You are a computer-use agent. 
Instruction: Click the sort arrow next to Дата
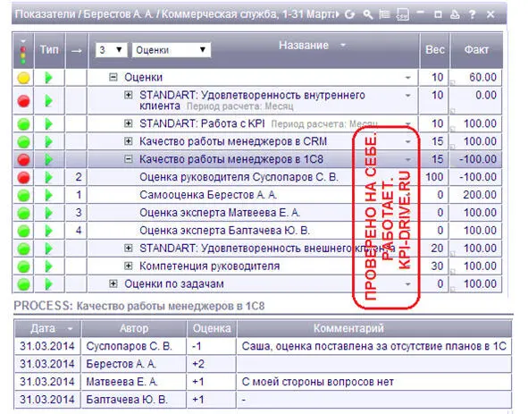70,329
